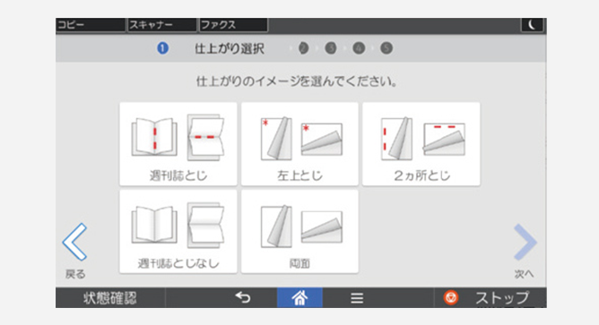
Task: Select step 2 circle indicator
Action: [x=303, y=48]
